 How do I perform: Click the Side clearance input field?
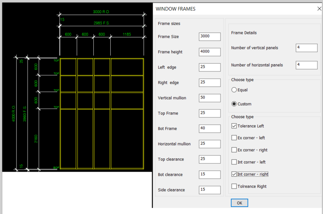tap(210, 190)
